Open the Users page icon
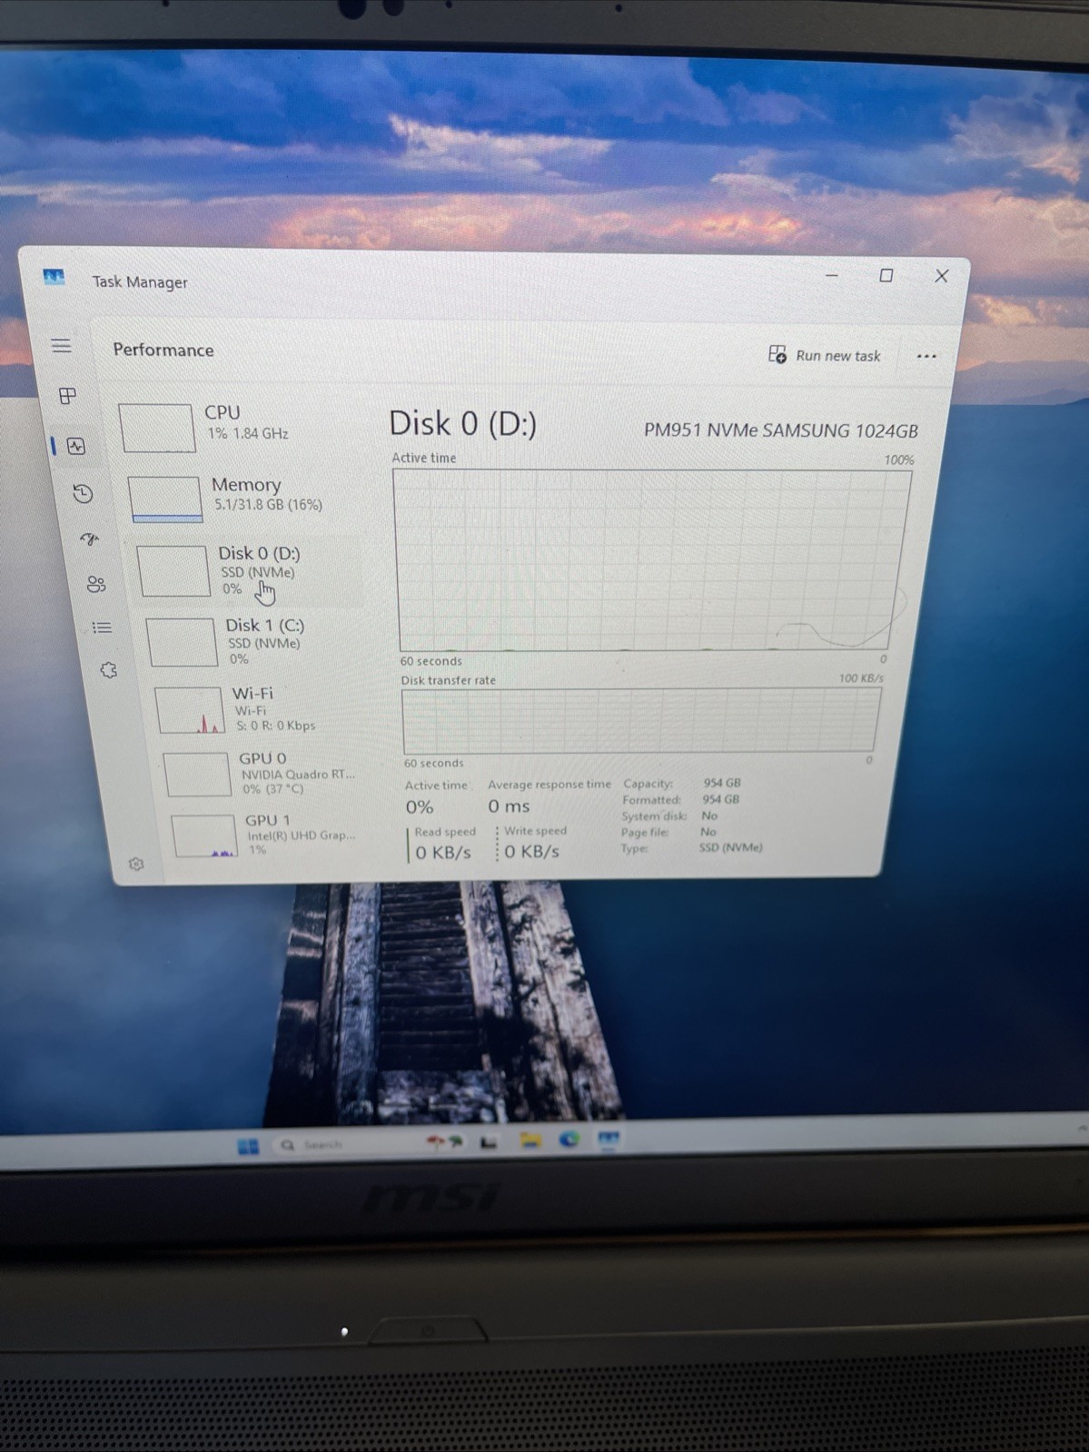 click(x=95, y=584)
